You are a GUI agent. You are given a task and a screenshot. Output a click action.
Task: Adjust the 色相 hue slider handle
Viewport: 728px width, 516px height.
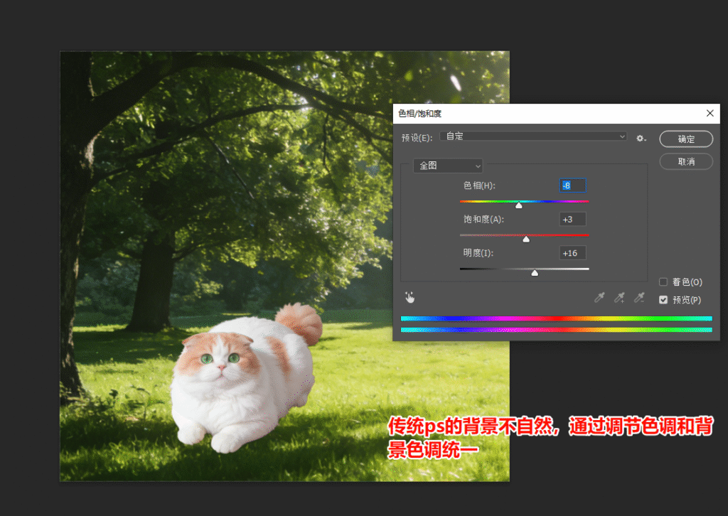pyautogui.click(x=519, y=205)
